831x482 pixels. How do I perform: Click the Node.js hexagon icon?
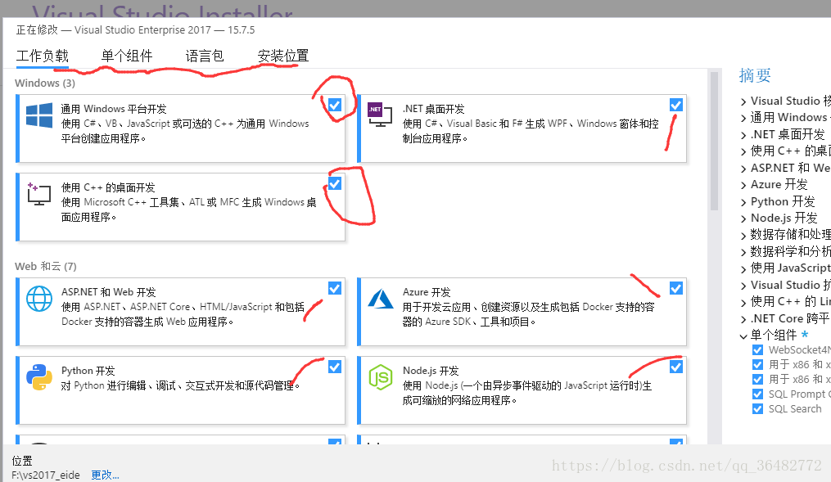pos(381,377)
